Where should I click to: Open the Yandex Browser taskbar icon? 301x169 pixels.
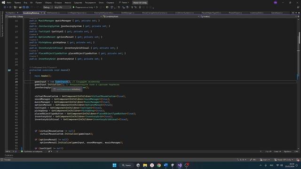[x=152, y=165]
